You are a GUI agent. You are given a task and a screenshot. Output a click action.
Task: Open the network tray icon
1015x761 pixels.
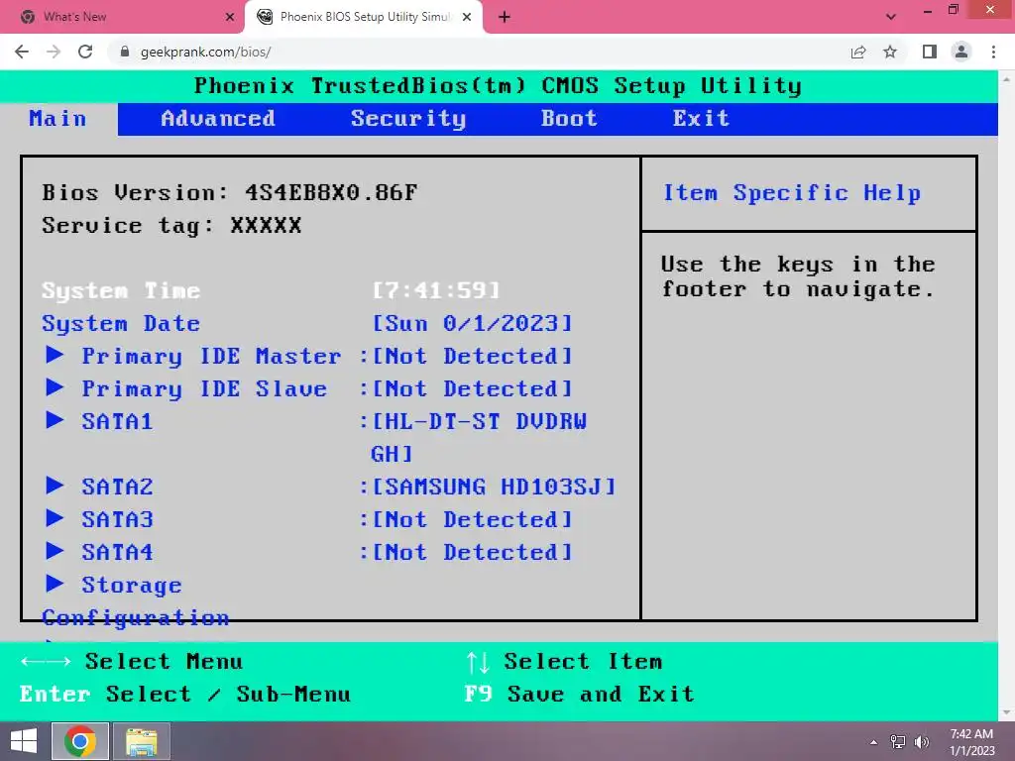(x=898, y=741)
